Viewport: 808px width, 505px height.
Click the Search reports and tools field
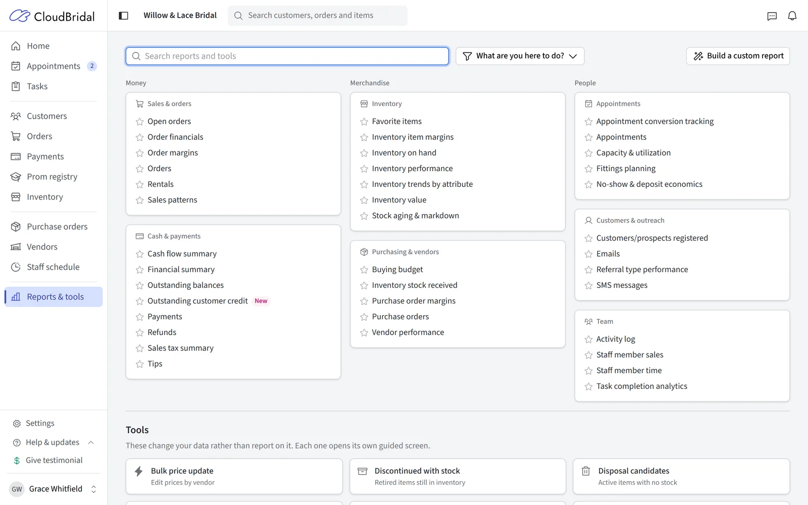coord(287,56)
